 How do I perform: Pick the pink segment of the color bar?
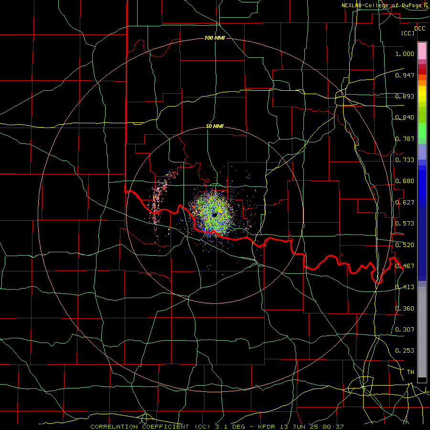coord(422,51)
